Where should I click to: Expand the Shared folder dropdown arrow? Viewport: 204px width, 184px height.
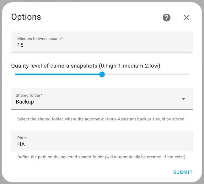[184, 99]
